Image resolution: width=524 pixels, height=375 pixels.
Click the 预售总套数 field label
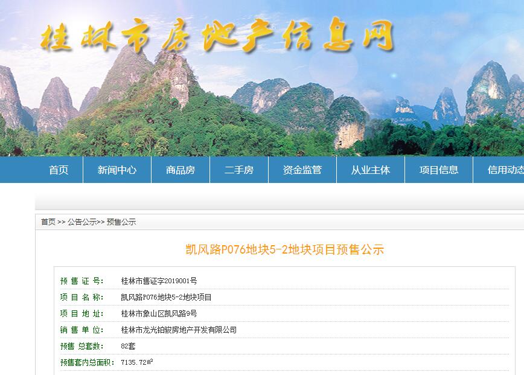[x=82, y=346]
